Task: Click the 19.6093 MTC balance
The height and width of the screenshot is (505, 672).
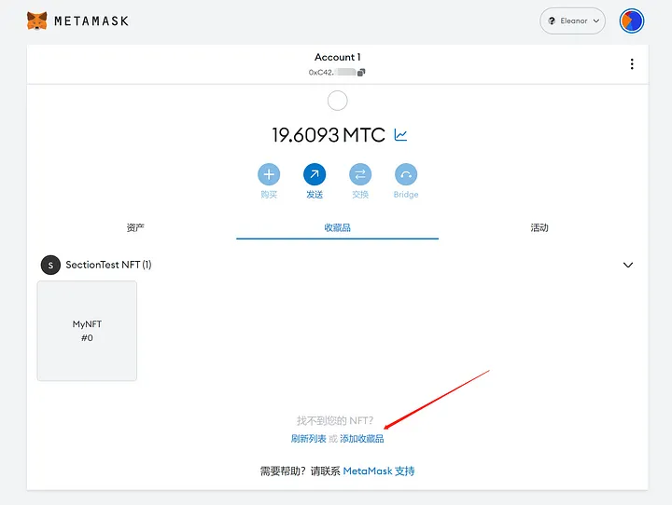Action: pyautogui.click(x=329, y=135)
